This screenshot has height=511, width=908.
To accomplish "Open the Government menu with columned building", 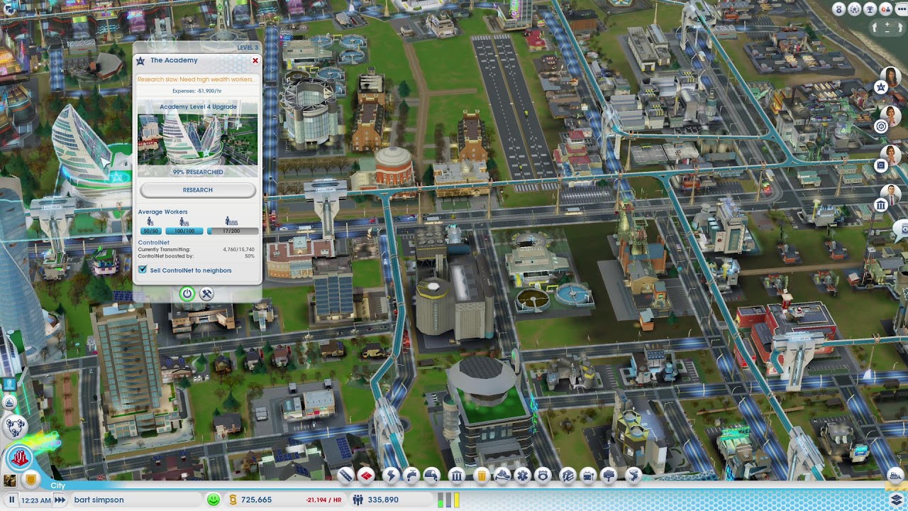I will tap(456, 476).
